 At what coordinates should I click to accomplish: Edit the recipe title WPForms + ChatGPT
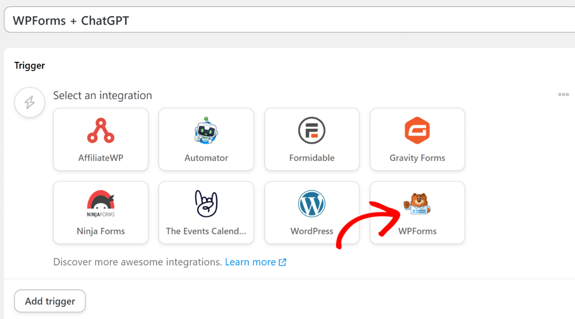(x=290, y=20)
